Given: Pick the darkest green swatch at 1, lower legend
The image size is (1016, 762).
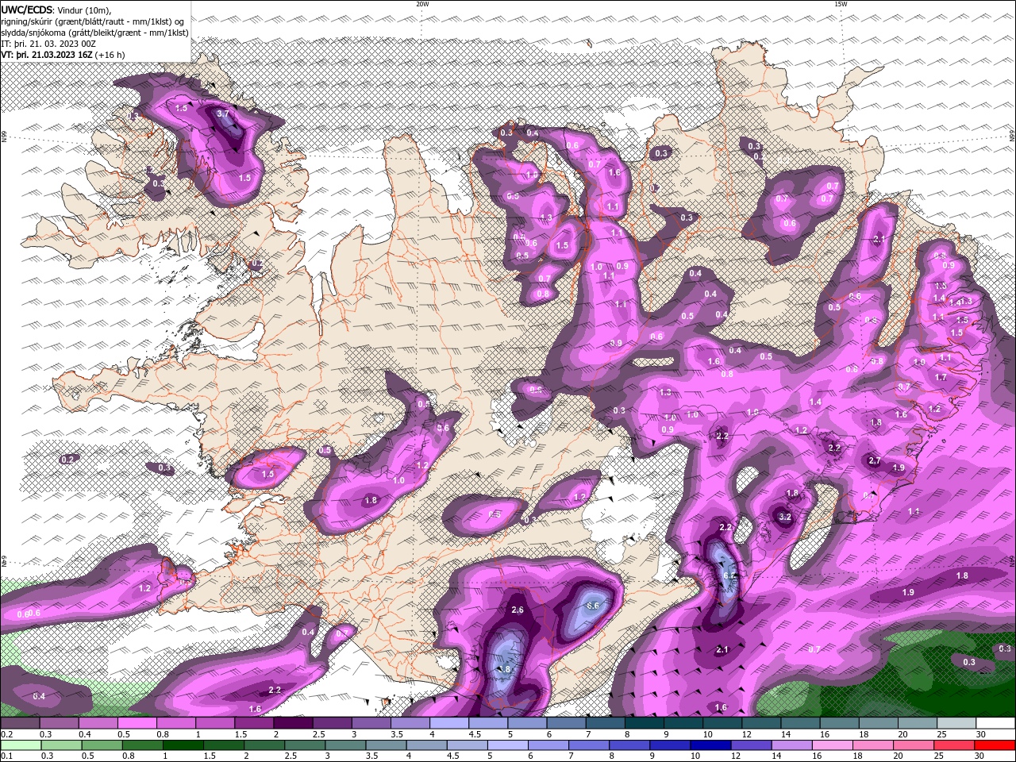Looking at the screenshot, I should [183, 745].
